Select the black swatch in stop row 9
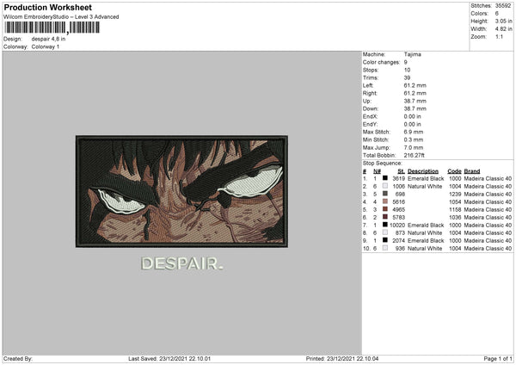Image resolution: width=516 pixels, height=365 pixels. (385, 240)
